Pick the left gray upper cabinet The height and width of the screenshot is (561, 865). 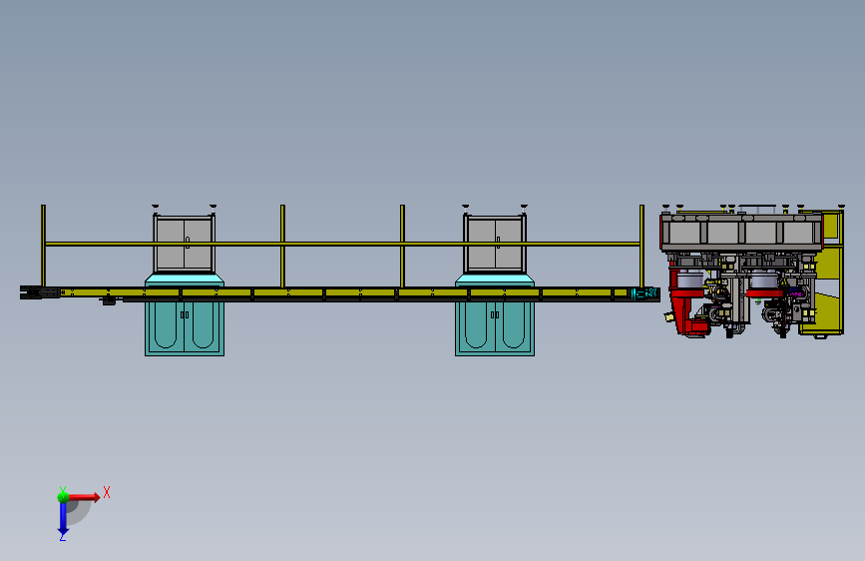pyautogui.click(x=185, y=244)
